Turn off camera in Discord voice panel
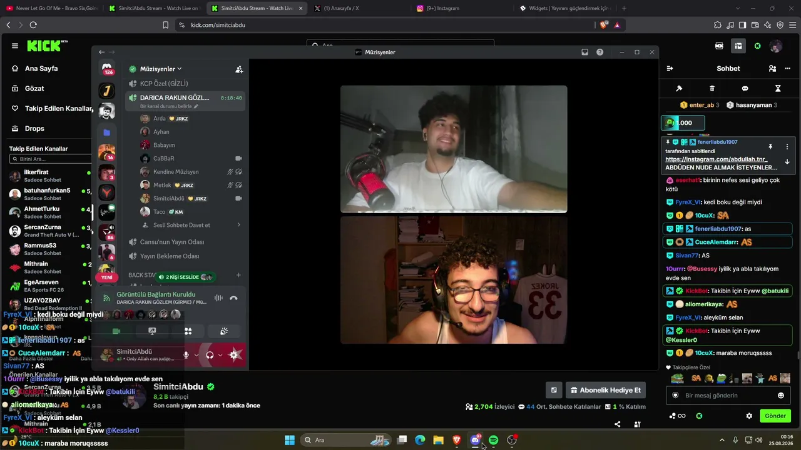801x450 pixels. point(116,331)
